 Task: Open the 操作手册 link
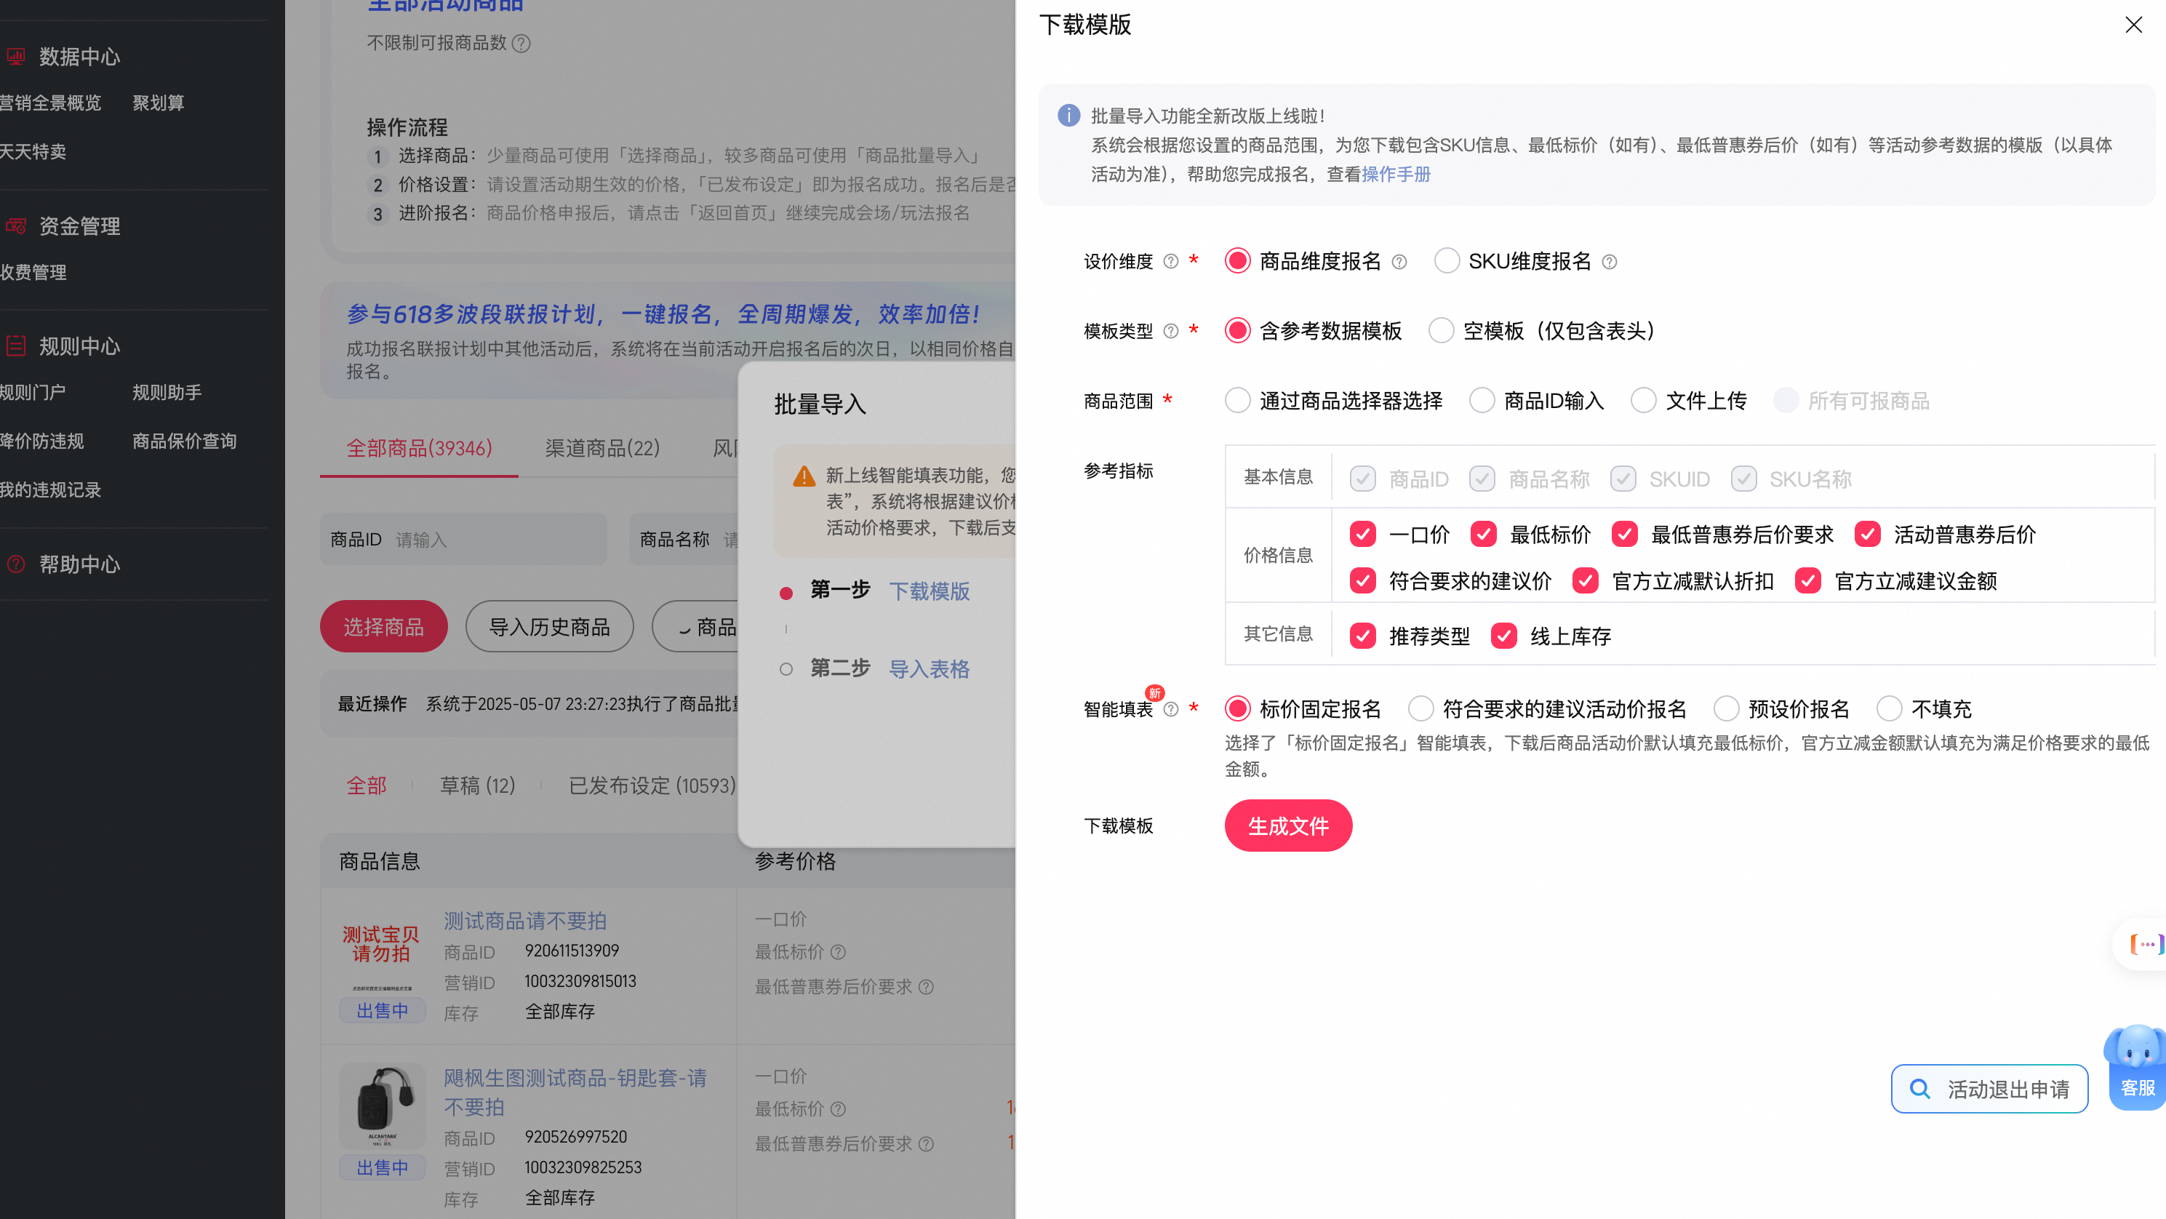[1396, 174]
